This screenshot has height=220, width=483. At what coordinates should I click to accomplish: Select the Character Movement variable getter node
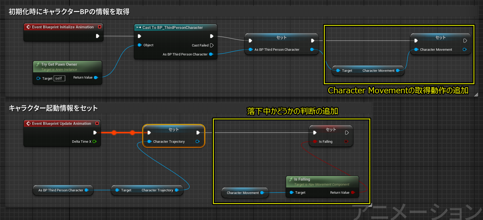245,193
